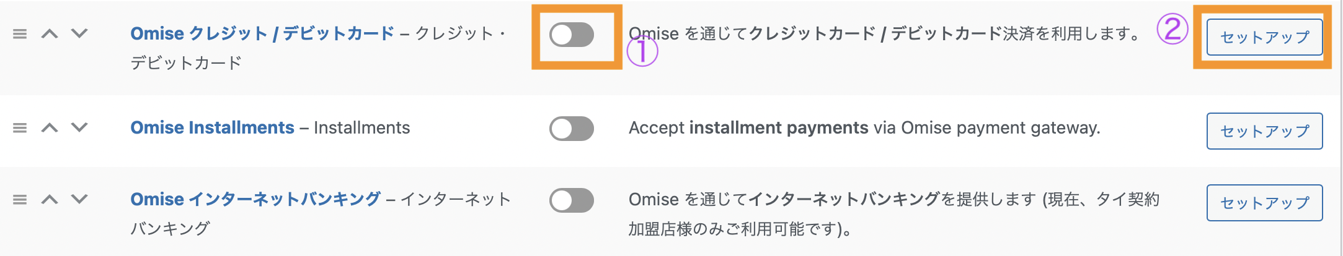Screen dimensions: 1343x256
Task: Click the Installments description text
Action: pos(864,128)
